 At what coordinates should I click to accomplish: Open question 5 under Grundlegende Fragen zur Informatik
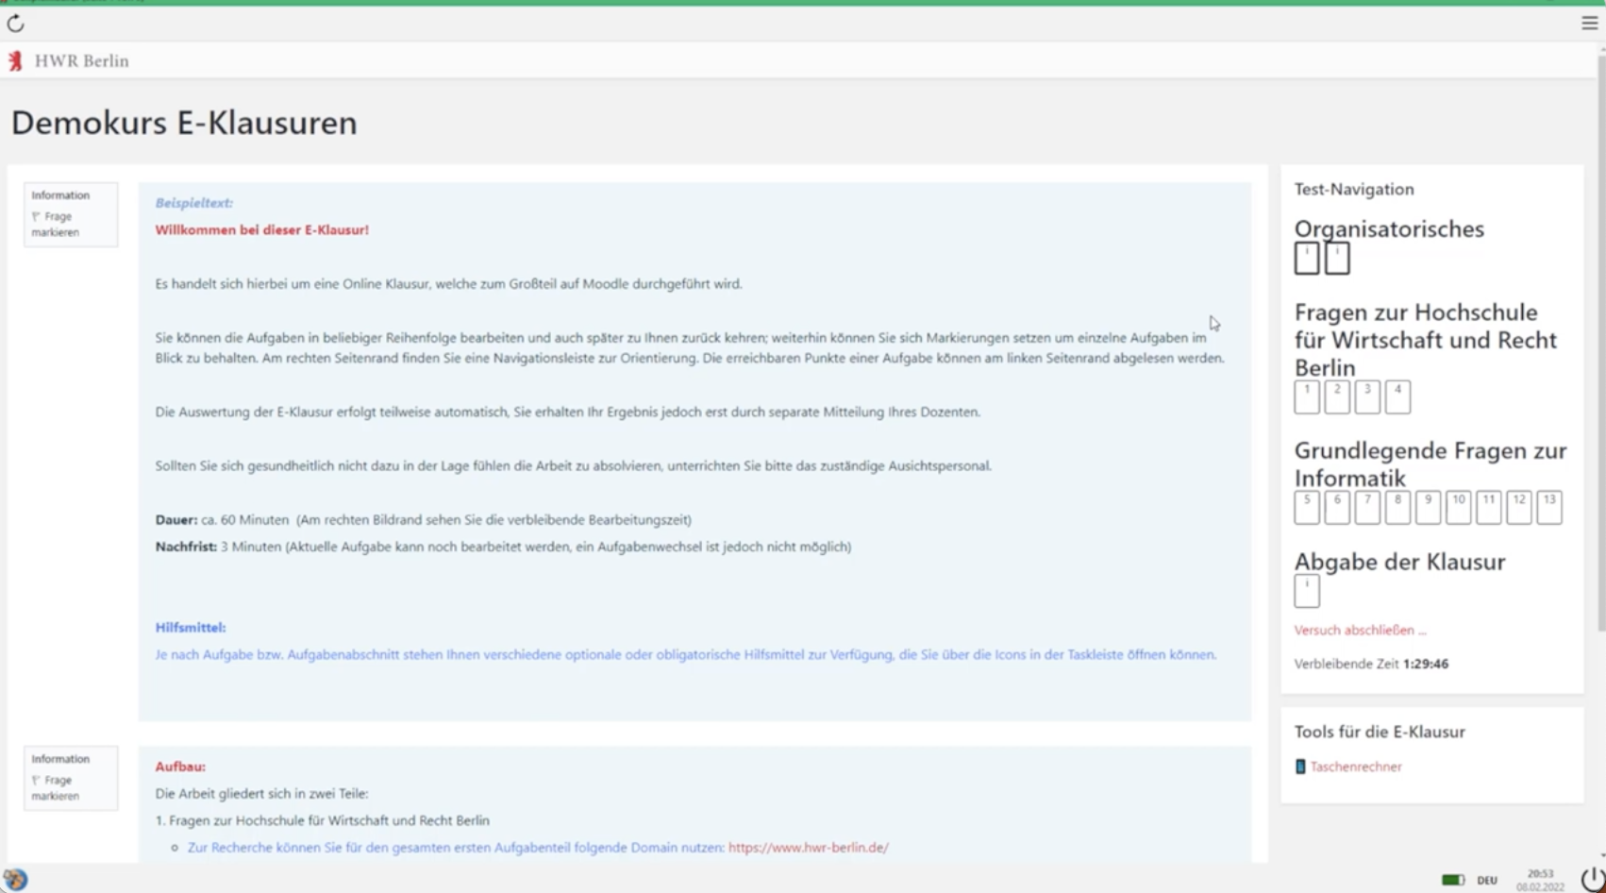tap(1306, 507)
